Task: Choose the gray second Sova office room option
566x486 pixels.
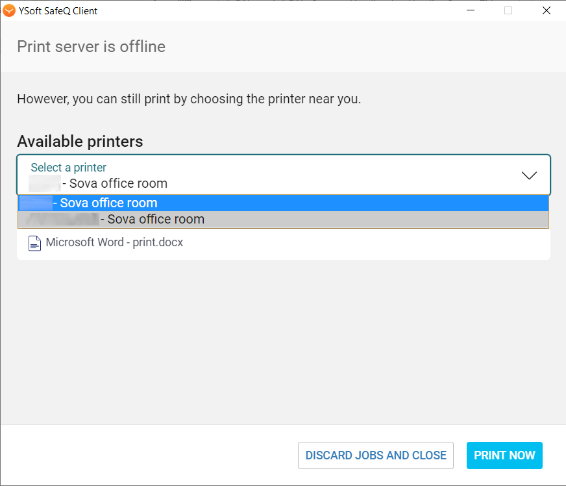Action: (x=156, y=220)
